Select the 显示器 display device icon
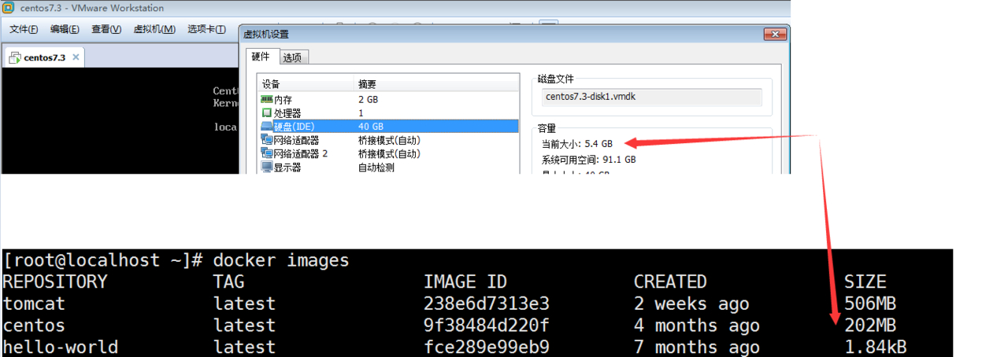This screenshot has height=357, width=1008. coord(267,167)
